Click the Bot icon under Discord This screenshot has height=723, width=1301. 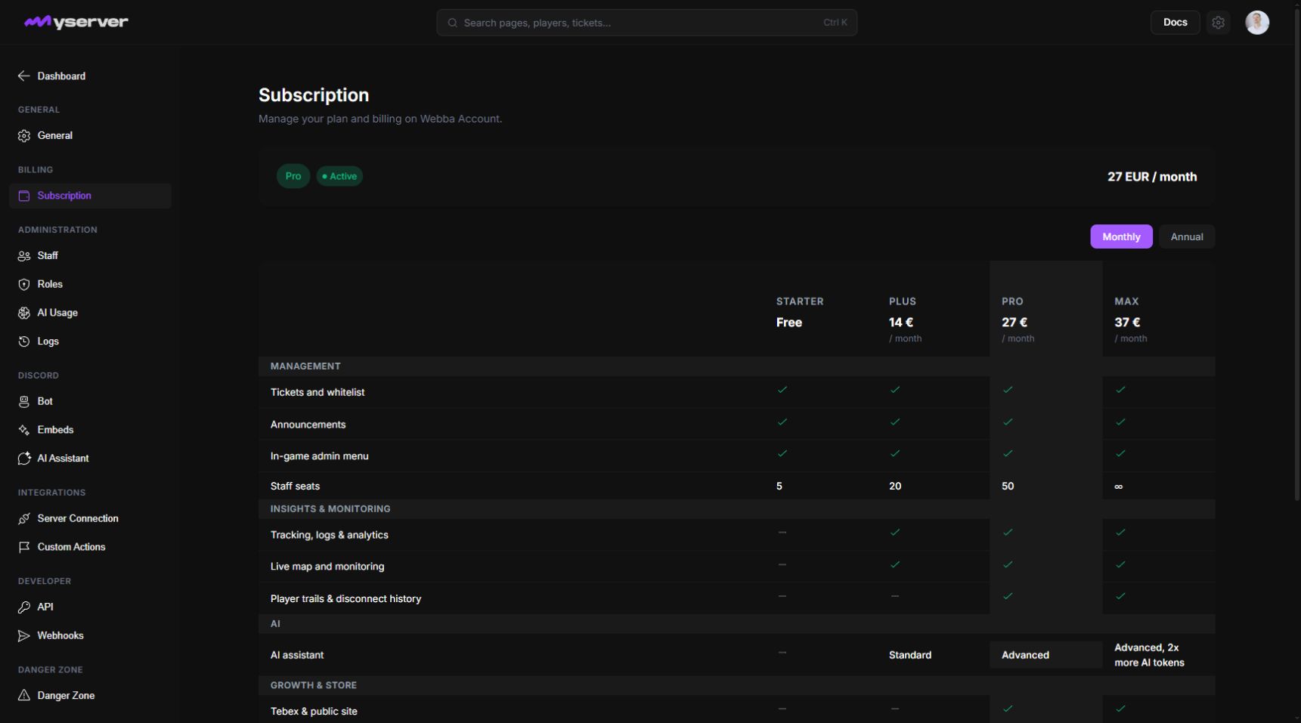point(24,402)
